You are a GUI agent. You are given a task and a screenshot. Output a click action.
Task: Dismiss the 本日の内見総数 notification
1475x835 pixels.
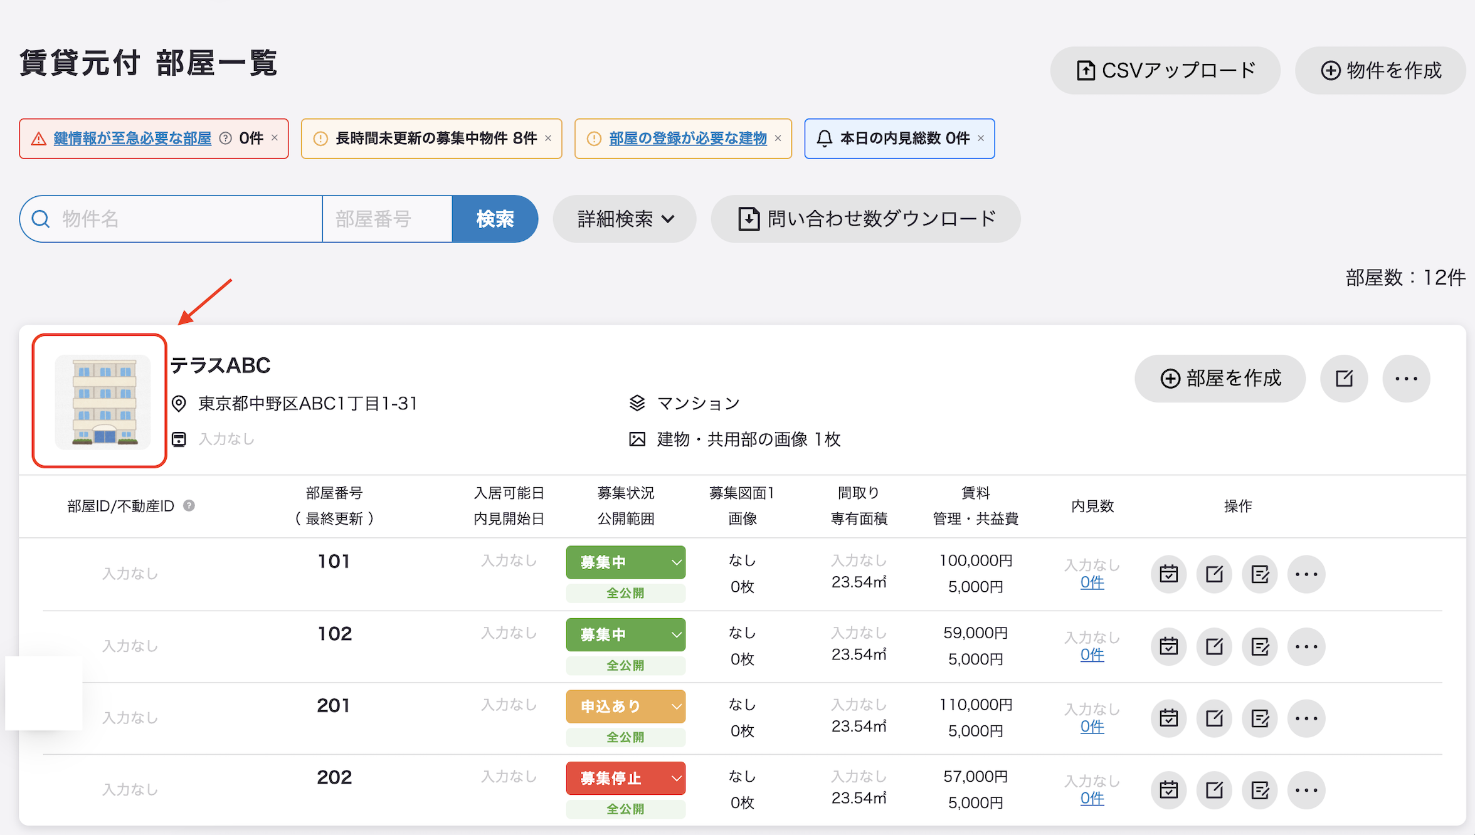[981, 138]
